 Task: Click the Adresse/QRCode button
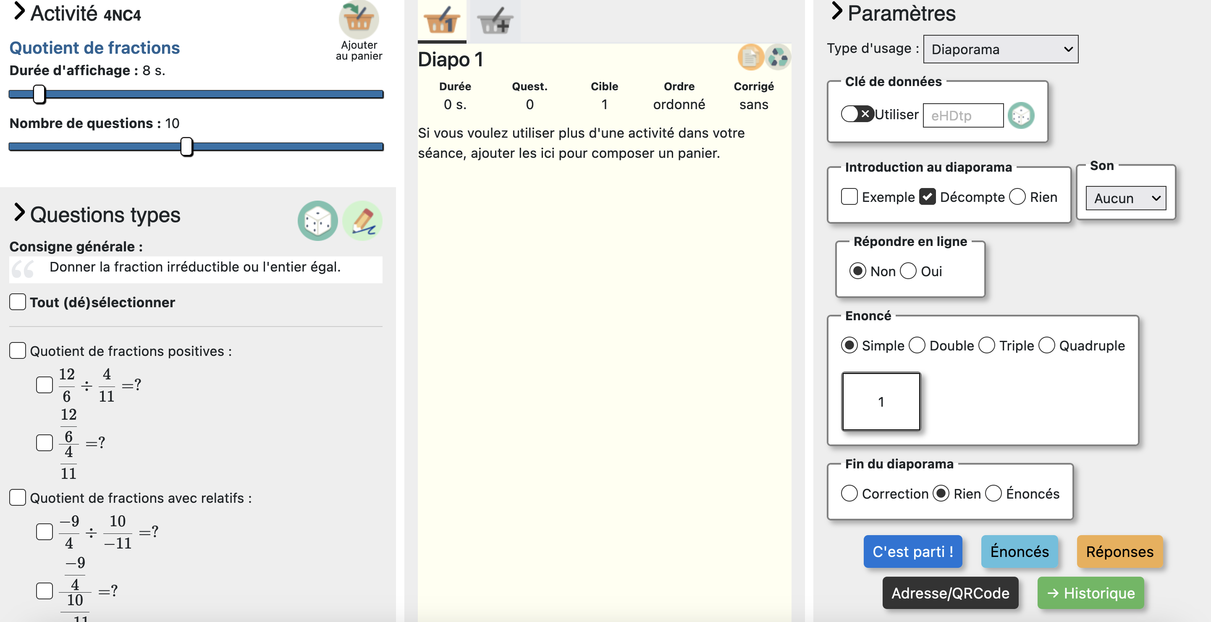[950, 593]
